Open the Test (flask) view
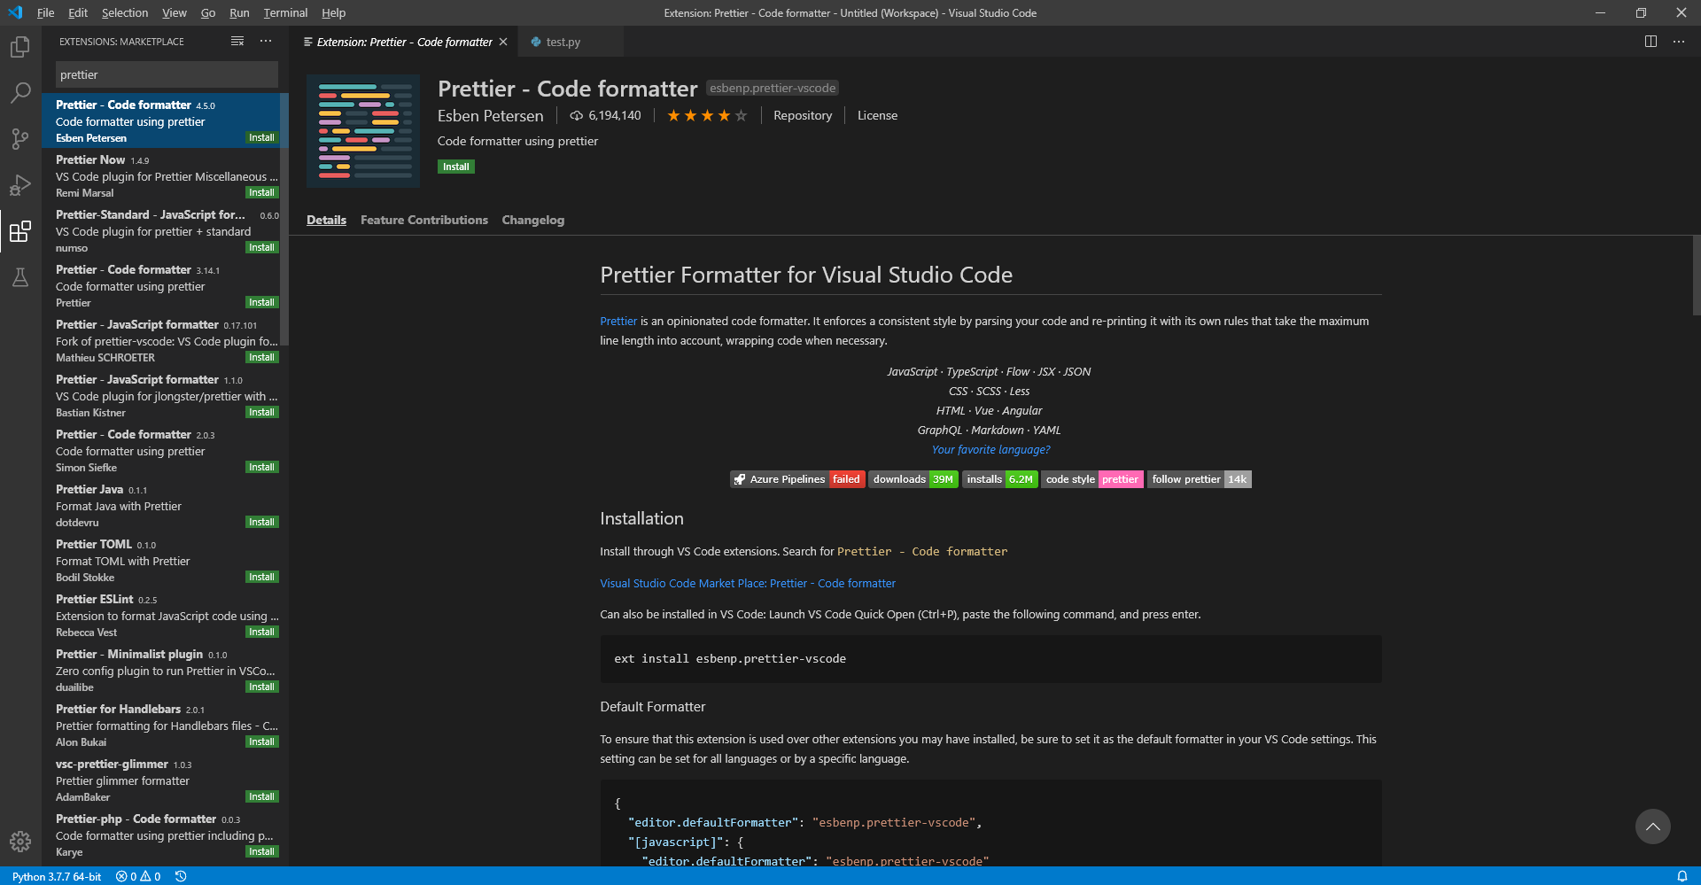The width and height of the screenshot is (1701, 885). pos(19,277)
